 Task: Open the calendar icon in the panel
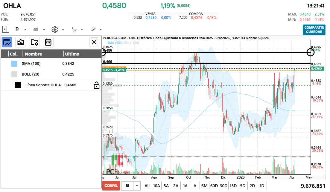(49, 42)
